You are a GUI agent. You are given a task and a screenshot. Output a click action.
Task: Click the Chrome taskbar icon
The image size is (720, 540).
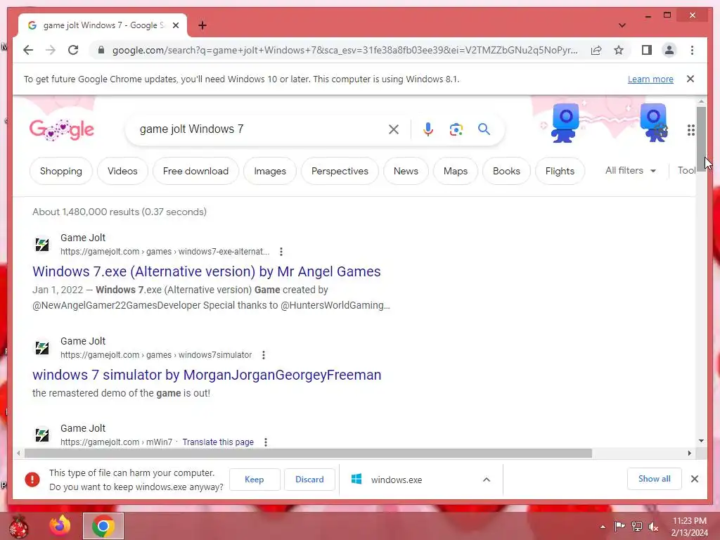[103, 526]
